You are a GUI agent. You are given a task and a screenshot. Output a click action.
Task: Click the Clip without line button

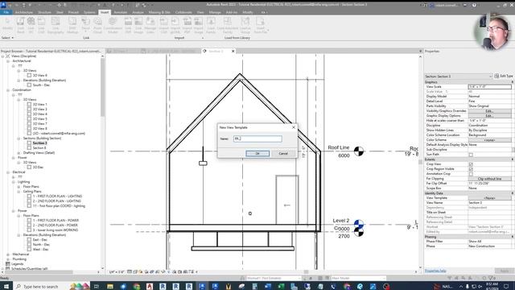(489, 179)
